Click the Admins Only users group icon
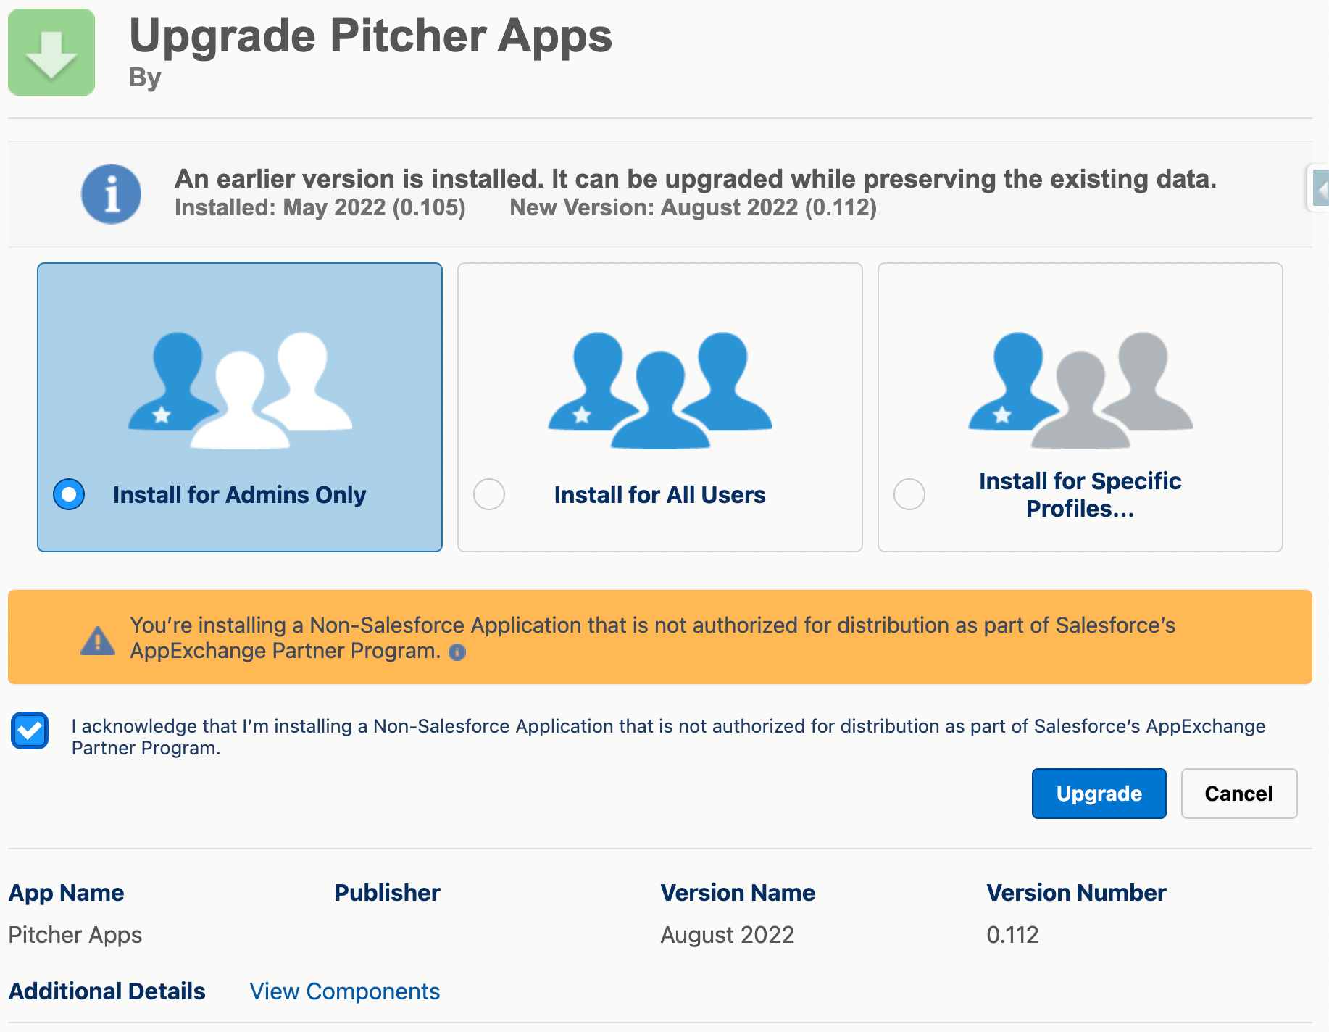 (x=240, y=389)
